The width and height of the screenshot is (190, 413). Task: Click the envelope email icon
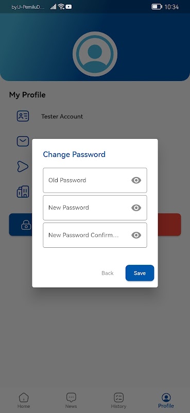click(23, 141)
